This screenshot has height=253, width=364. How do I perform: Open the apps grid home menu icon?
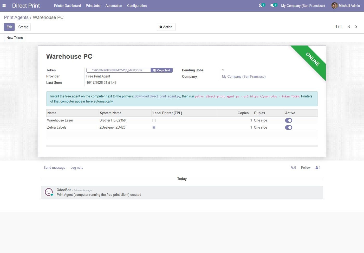click(4, 5)
